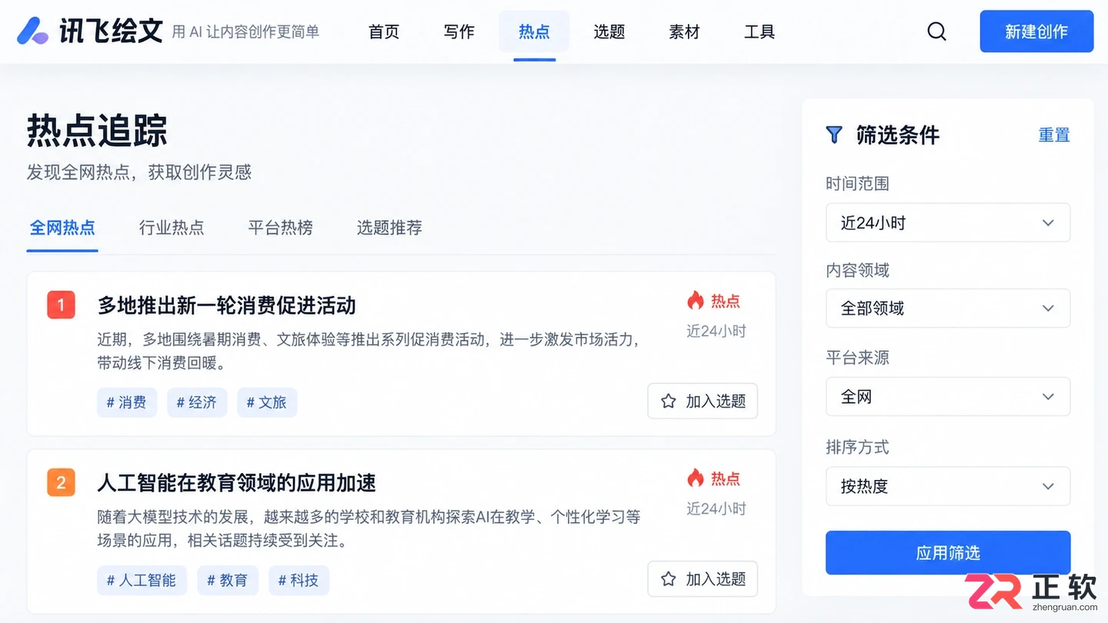The height and width of the screenshot is (623, 1108).
Task: Click the 新建创作 button
Action: coord(1036,32)
